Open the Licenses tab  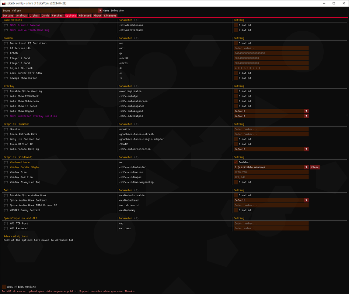(110, 15)
